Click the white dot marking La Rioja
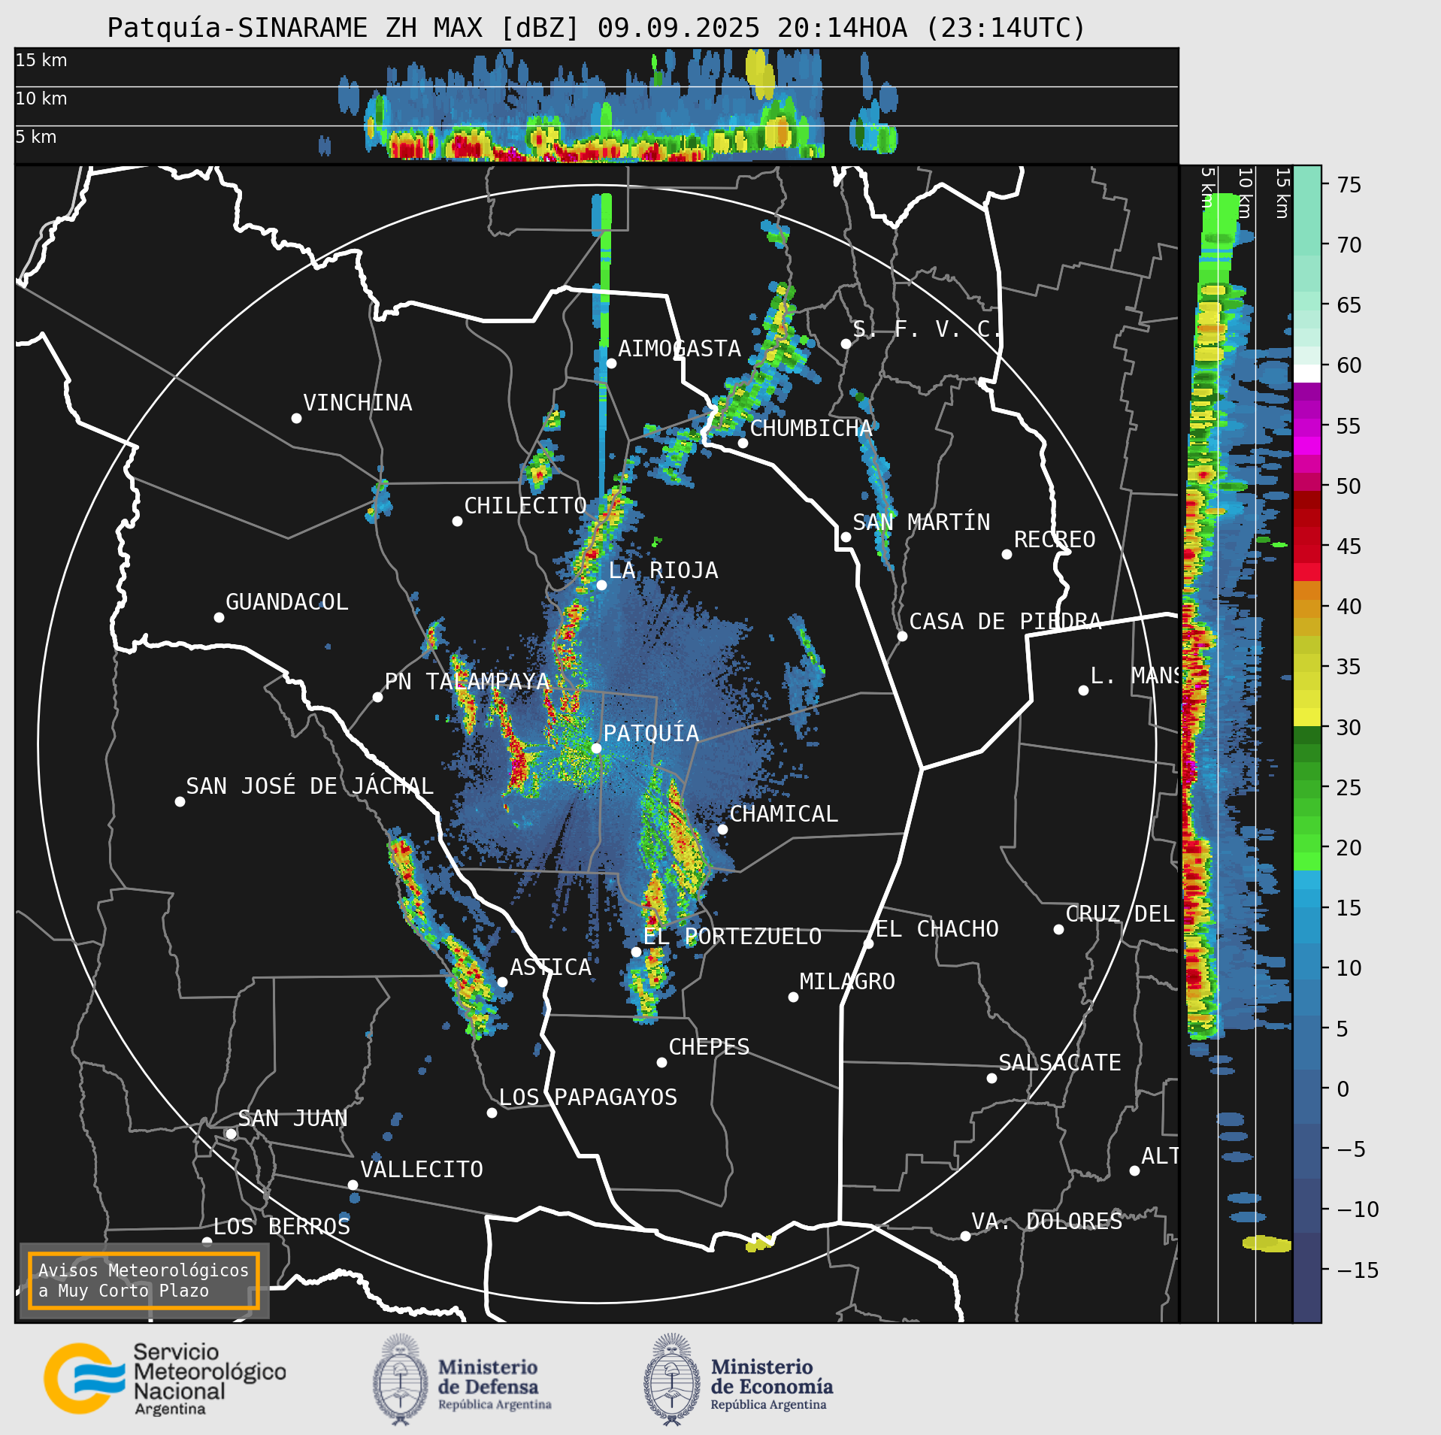The image size is (1441, 1435). [x=601, y=585]
